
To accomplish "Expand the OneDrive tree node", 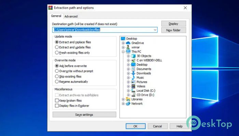I will tap(123, 43).
